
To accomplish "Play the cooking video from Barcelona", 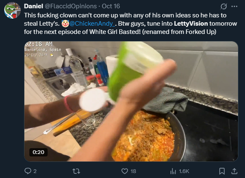I will pyautogui.click(x=131, y=101).
